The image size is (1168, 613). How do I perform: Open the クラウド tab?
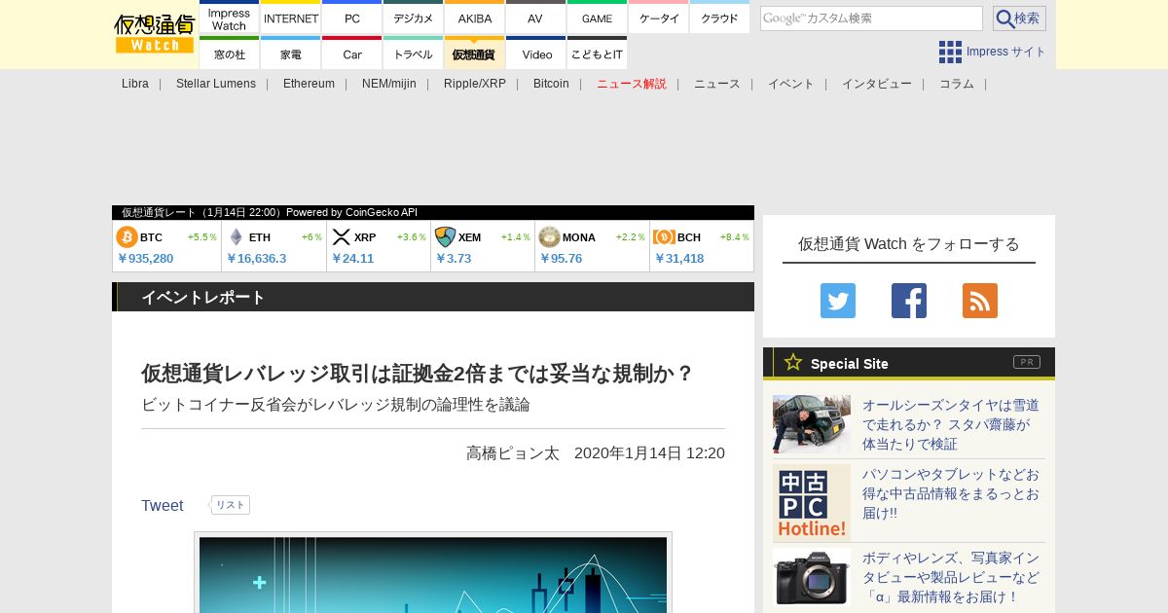[x=719, y=18]
